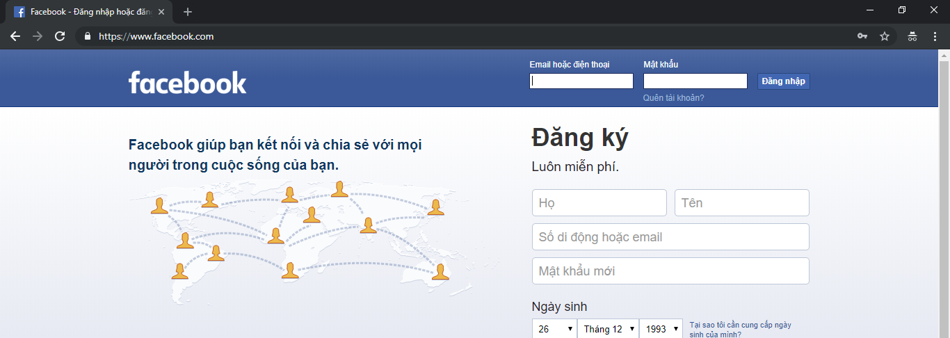950x338 pixels.
Task: View site info via the padlock icon
Action: 88,36
